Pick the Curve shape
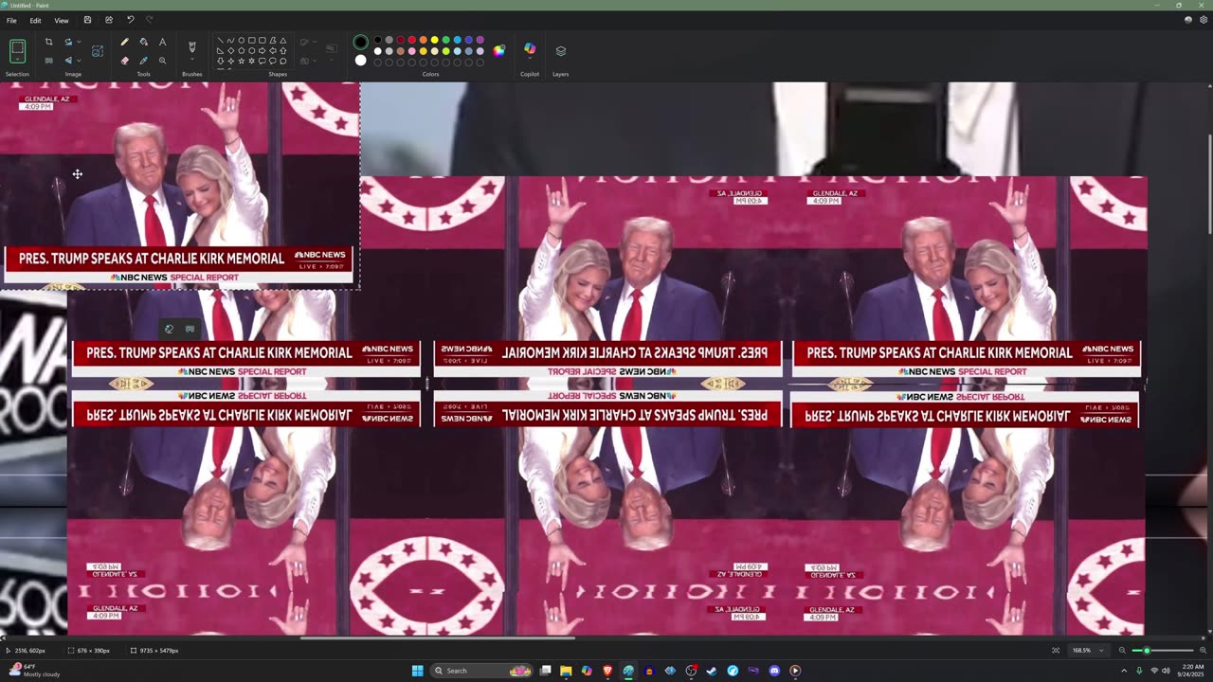The height and width of the screenshot is (682, 1213). tap(230, 41)
